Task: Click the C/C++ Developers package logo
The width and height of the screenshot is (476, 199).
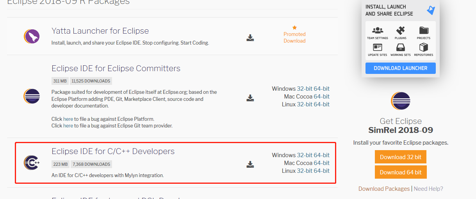Action: tap(32, 163)
